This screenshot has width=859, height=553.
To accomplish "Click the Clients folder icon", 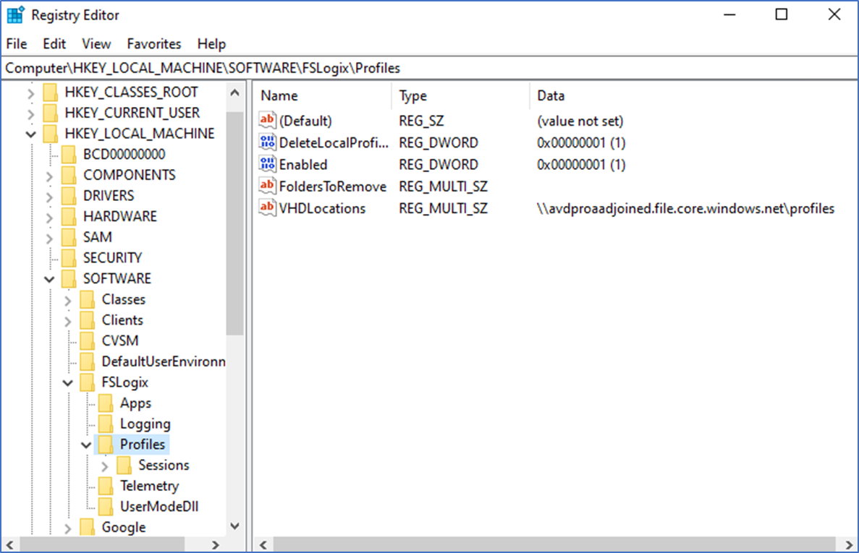I will (x=87, y=320).
